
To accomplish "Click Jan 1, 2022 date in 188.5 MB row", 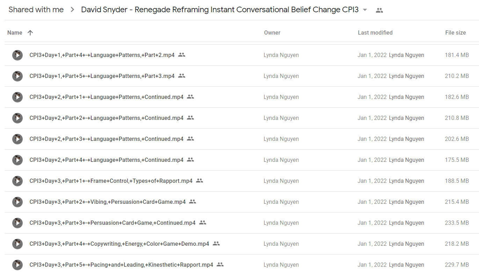I will pyautogui.click(x=372, y=181).
